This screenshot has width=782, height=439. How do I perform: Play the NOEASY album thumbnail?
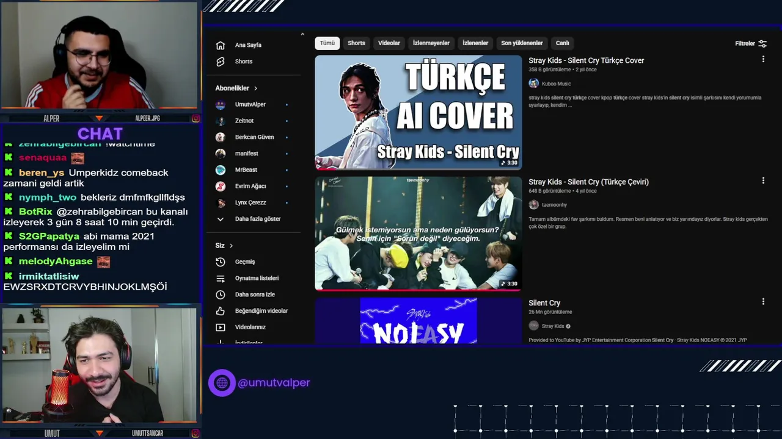point(418,321)
